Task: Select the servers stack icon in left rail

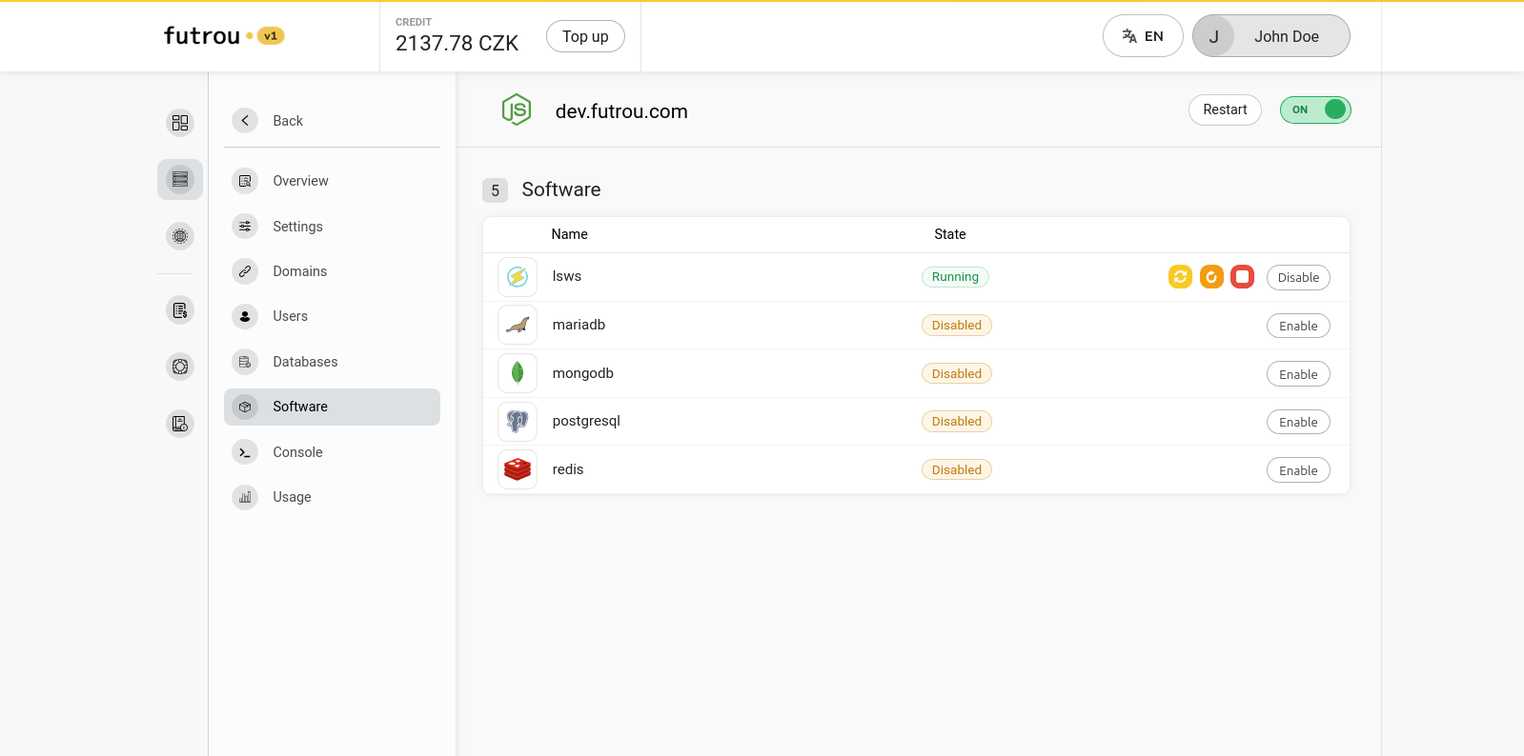Action: [180, 179]
